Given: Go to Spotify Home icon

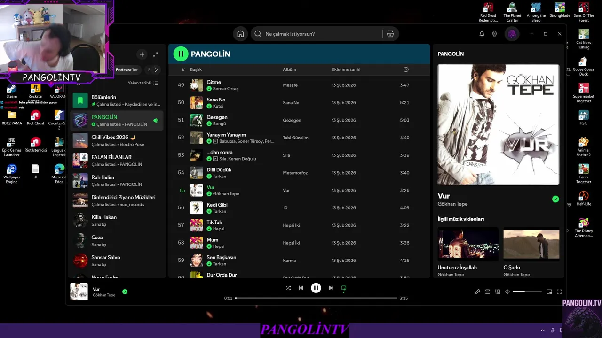Looking at the screenshot, I should click(x=240, y=34).
